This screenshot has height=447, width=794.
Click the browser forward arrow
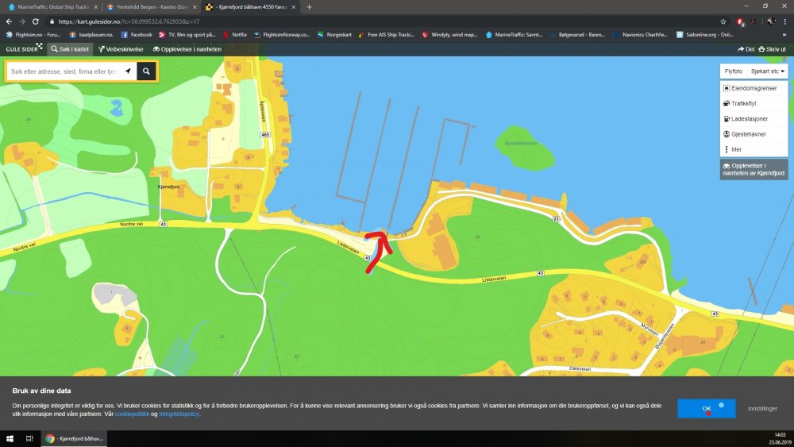click(21, 21)
